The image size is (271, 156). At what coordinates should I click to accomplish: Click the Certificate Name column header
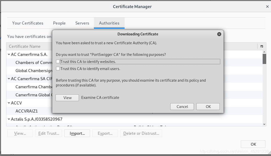tap(25, 46)
